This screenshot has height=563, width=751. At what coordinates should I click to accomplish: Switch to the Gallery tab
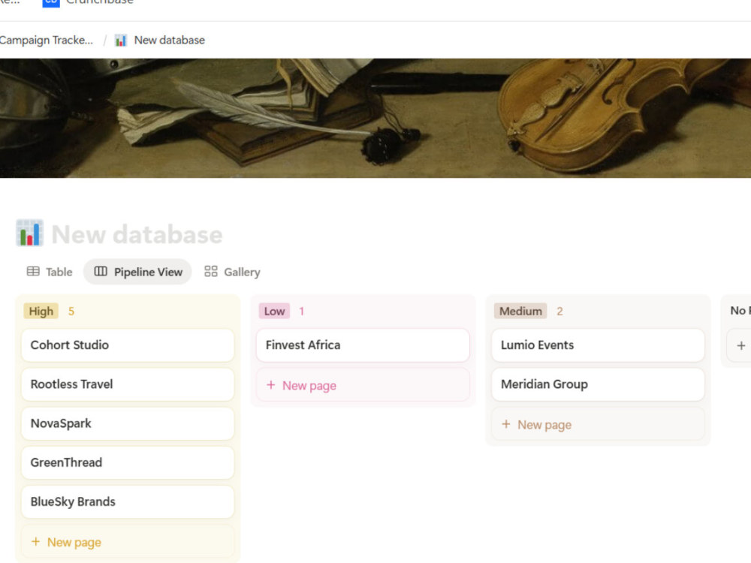[x=232, y=272]
